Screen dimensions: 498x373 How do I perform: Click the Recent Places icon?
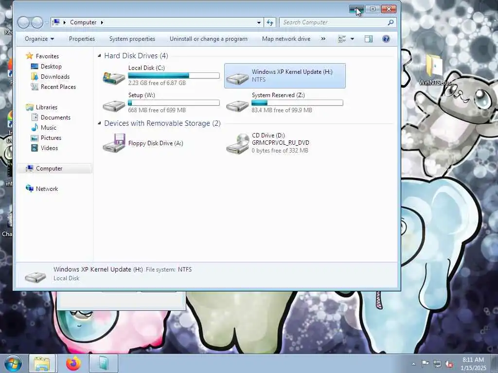click(35, 86)
